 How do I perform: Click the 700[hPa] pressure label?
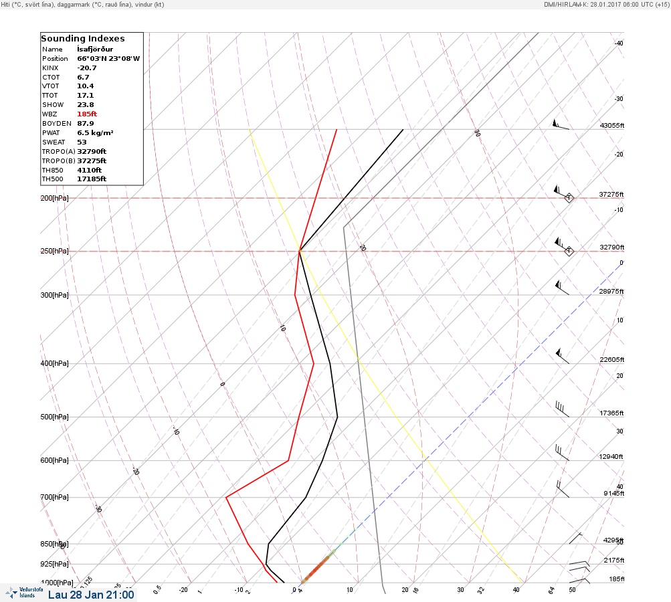point(54,497)
